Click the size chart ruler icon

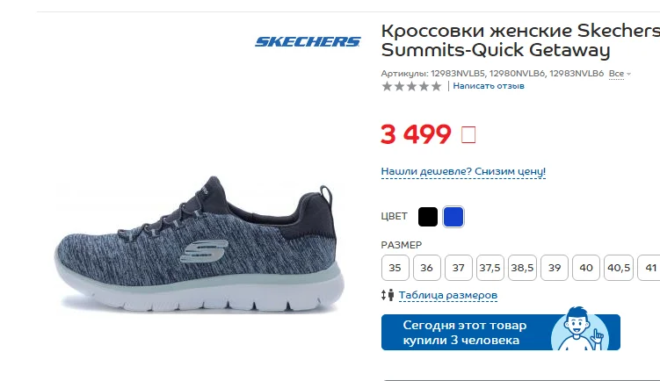(388, 295)
